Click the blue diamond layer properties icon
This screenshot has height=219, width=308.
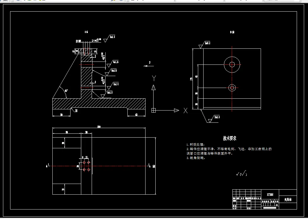click(18, 1)
